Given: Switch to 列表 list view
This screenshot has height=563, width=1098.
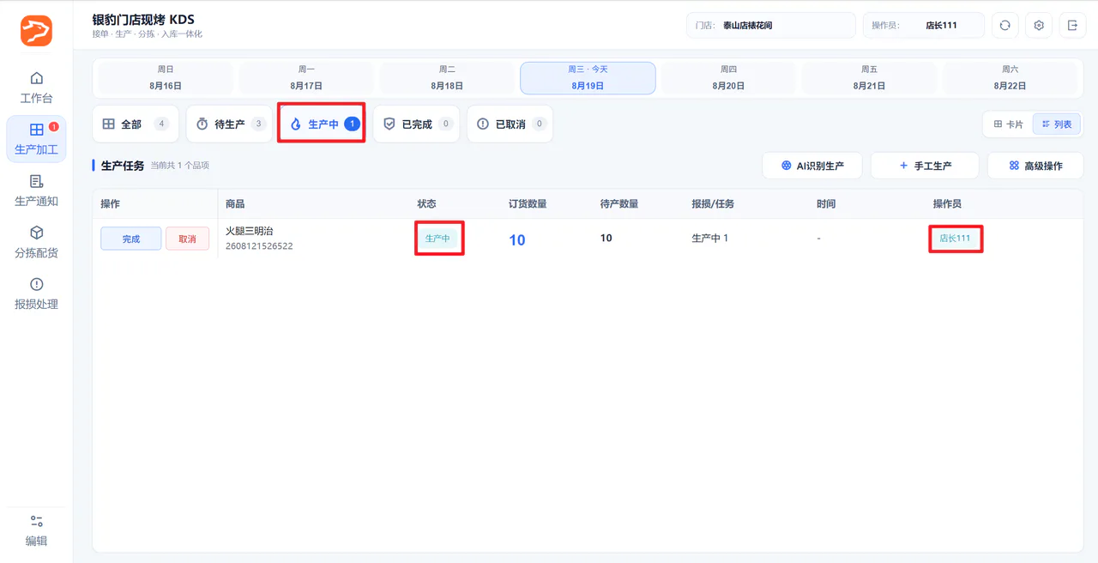Looking at the screenshot, I should (x=1057, y=124).
